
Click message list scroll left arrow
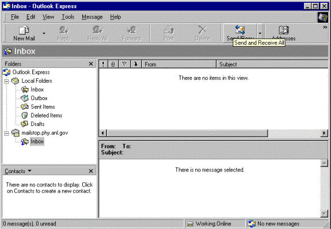coord(103,133)
